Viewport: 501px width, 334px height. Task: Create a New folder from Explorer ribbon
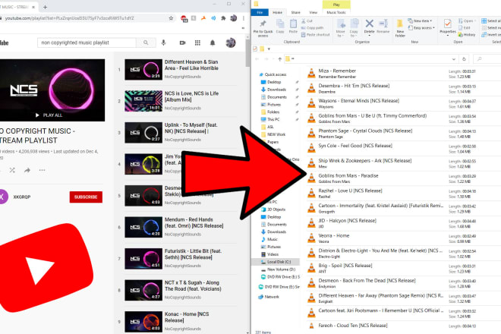point(400,28)
